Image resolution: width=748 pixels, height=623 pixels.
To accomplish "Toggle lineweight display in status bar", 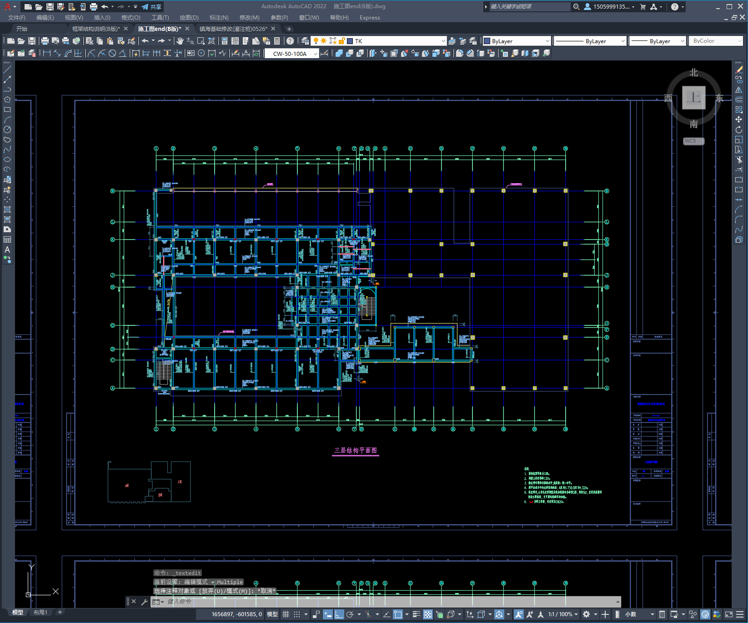I will pyautogui.click(x=416, y=614).
